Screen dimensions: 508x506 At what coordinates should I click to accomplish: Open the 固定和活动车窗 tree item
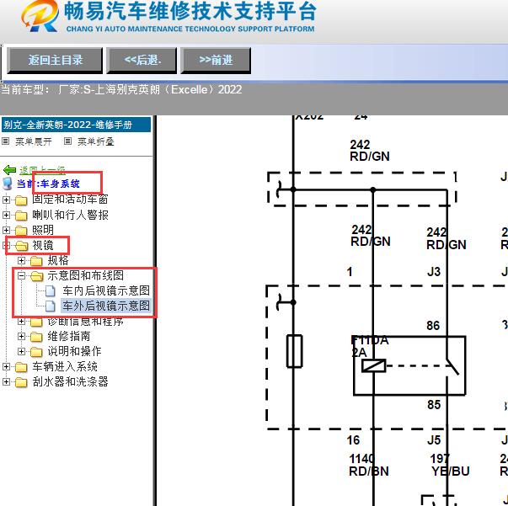point(70,200)
